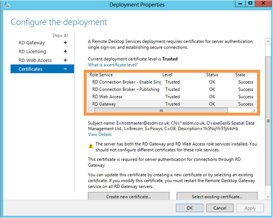Click the Cancel button
The height and width of the screenshot is (218, 273).
(x=220, y=208)
